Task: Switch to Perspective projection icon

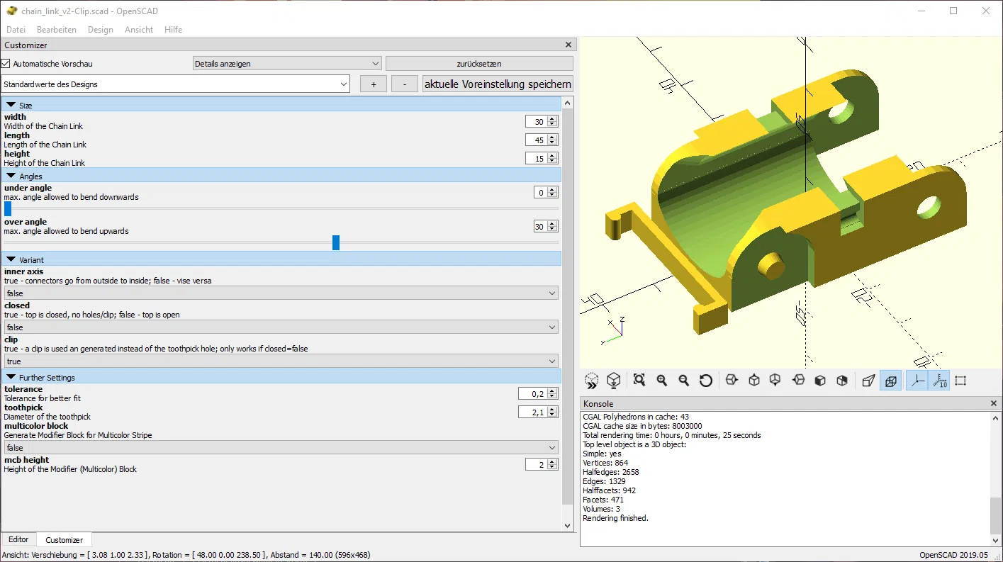Action: [x=868, y=381]
